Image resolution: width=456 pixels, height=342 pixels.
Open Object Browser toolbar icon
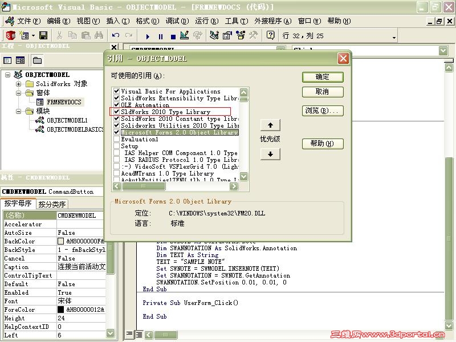(x=241, y=35)
